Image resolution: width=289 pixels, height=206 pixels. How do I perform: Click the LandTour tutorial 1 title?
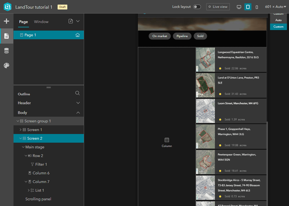click(34, 7)
